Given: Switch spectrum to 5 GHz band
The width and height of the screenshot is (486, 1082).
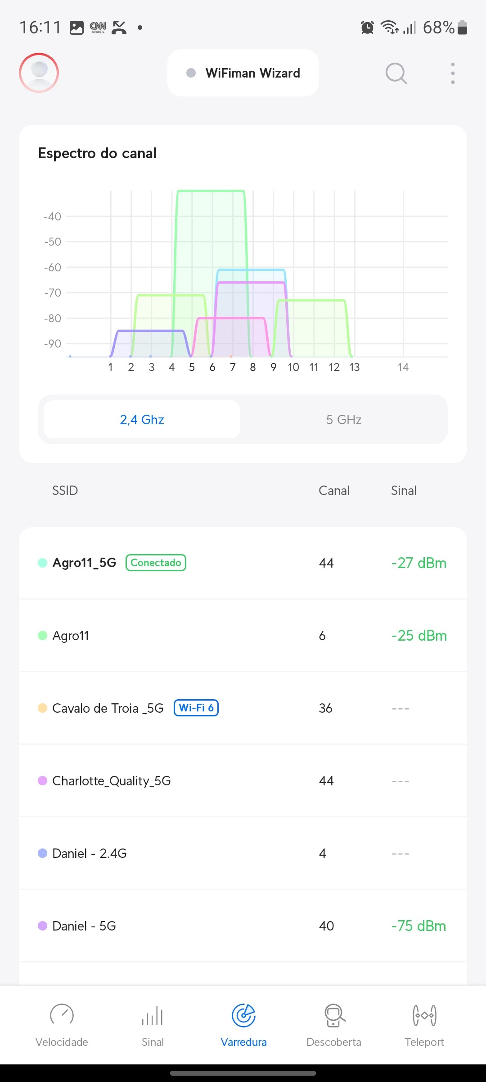Looking at the screenshot, I should click(344, 420).
